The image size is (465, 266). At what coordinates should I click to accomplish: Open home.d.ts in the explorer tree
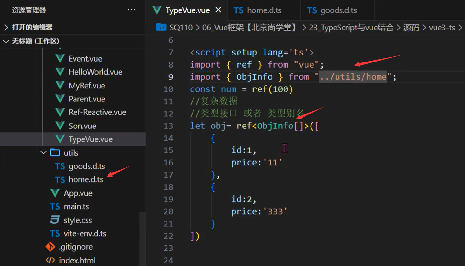pyautogui.click(x=86, y=179)
